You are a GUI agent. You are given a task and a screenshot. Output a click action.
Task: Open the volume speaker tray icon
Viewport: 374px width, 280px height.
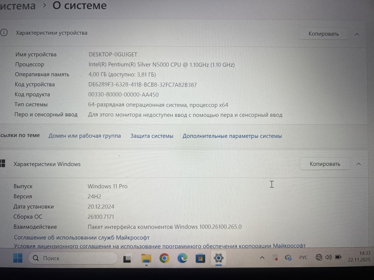pyautogui.click(x=328, y=257)
